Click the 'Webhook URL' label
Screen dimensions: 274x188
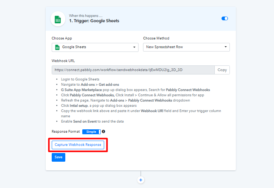pos(63,61)
